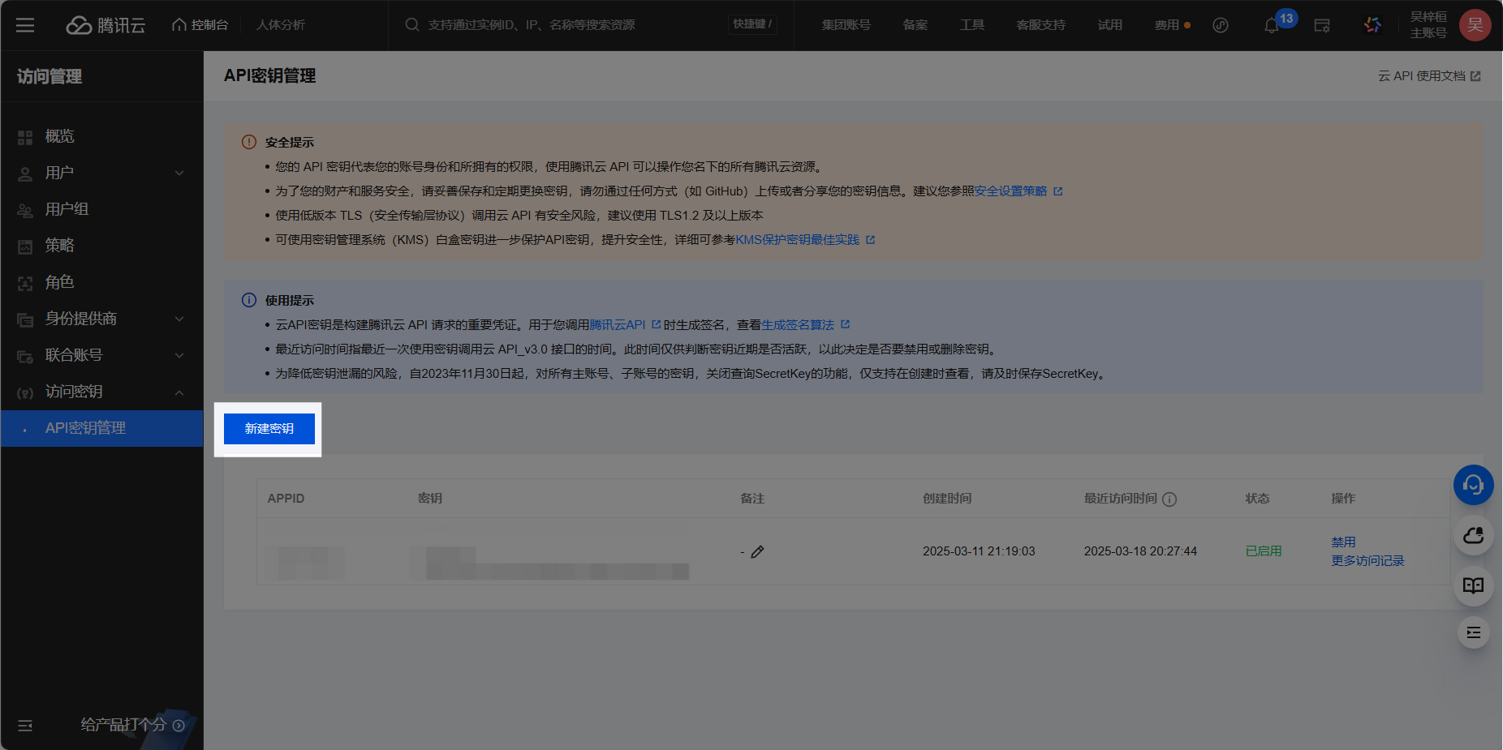Open the 费用 menu in top bar

tap(1166, 25)
